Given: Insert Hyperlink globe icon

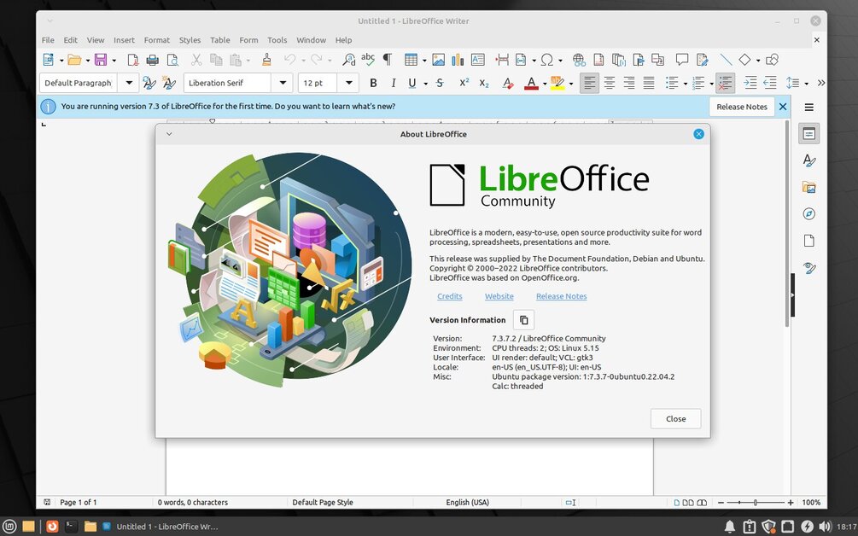Looking at the screenshot, I should point(579,60).
